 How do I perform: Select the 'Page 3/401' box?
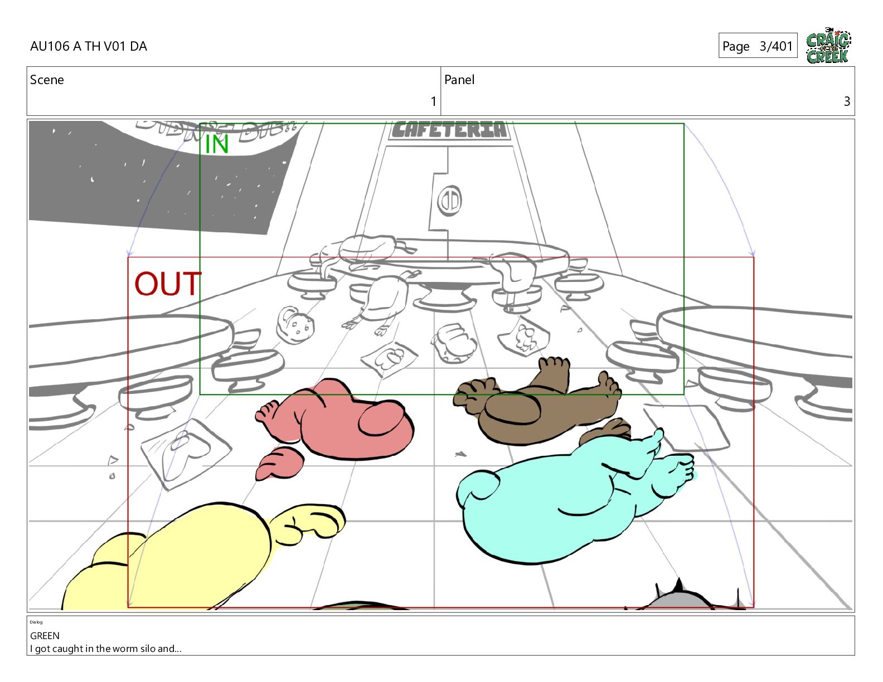(758, 46)
